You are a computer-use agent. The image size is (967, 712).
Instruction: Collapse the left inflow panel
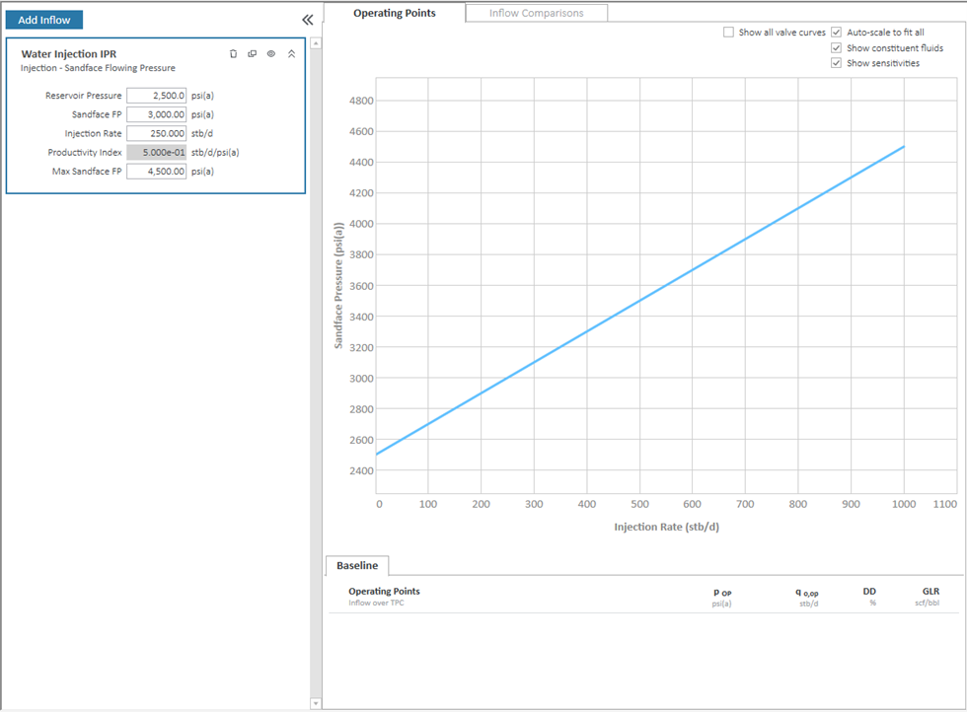click(x=307, y=20)
